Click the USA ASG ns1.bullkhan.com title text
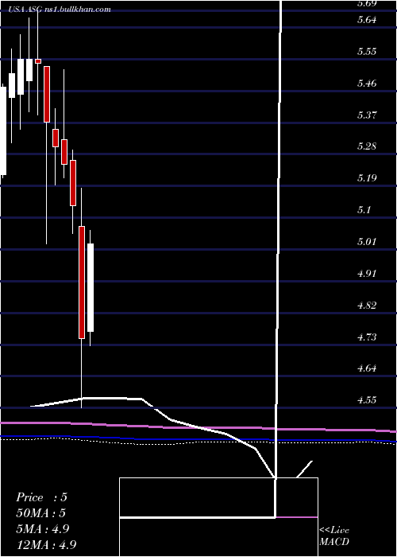Image resolution: width=397 pixels, height=557 pixels. tap(60, 10)
